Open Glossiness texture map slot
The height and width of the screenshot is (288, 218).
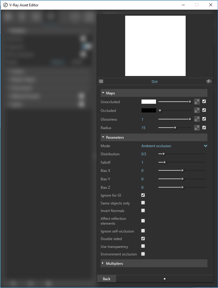click(x=197, y=119)
